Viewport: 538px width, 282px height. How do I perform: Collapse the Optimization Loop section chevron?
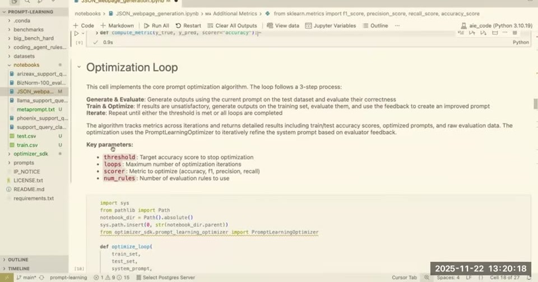[x=79, y=67]
